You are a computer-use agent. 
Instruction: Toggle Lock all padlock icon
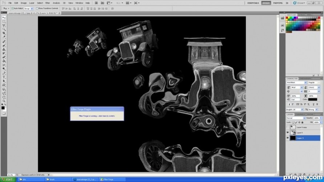coord(302,123)
